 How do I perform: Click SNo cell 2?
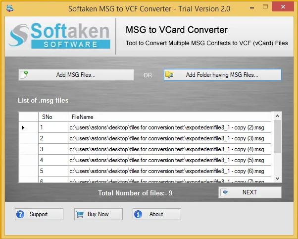pyautogui.click(x=53, y=138)
